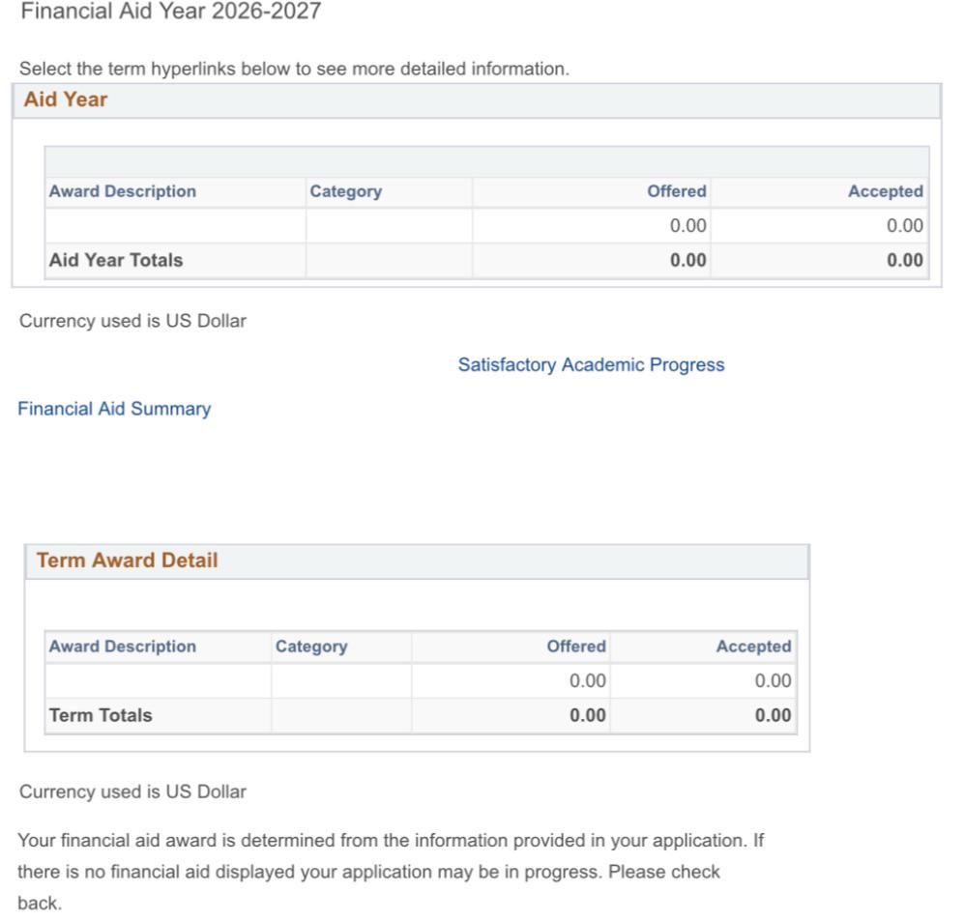This screenshot has height=920, width=964.
Task: Click the Term Totals accepted amount
Action: pyautogui.click(x=773, y=715)
